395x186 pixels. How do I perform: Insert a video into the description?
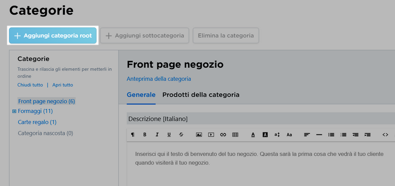click(x=211, y=135)
